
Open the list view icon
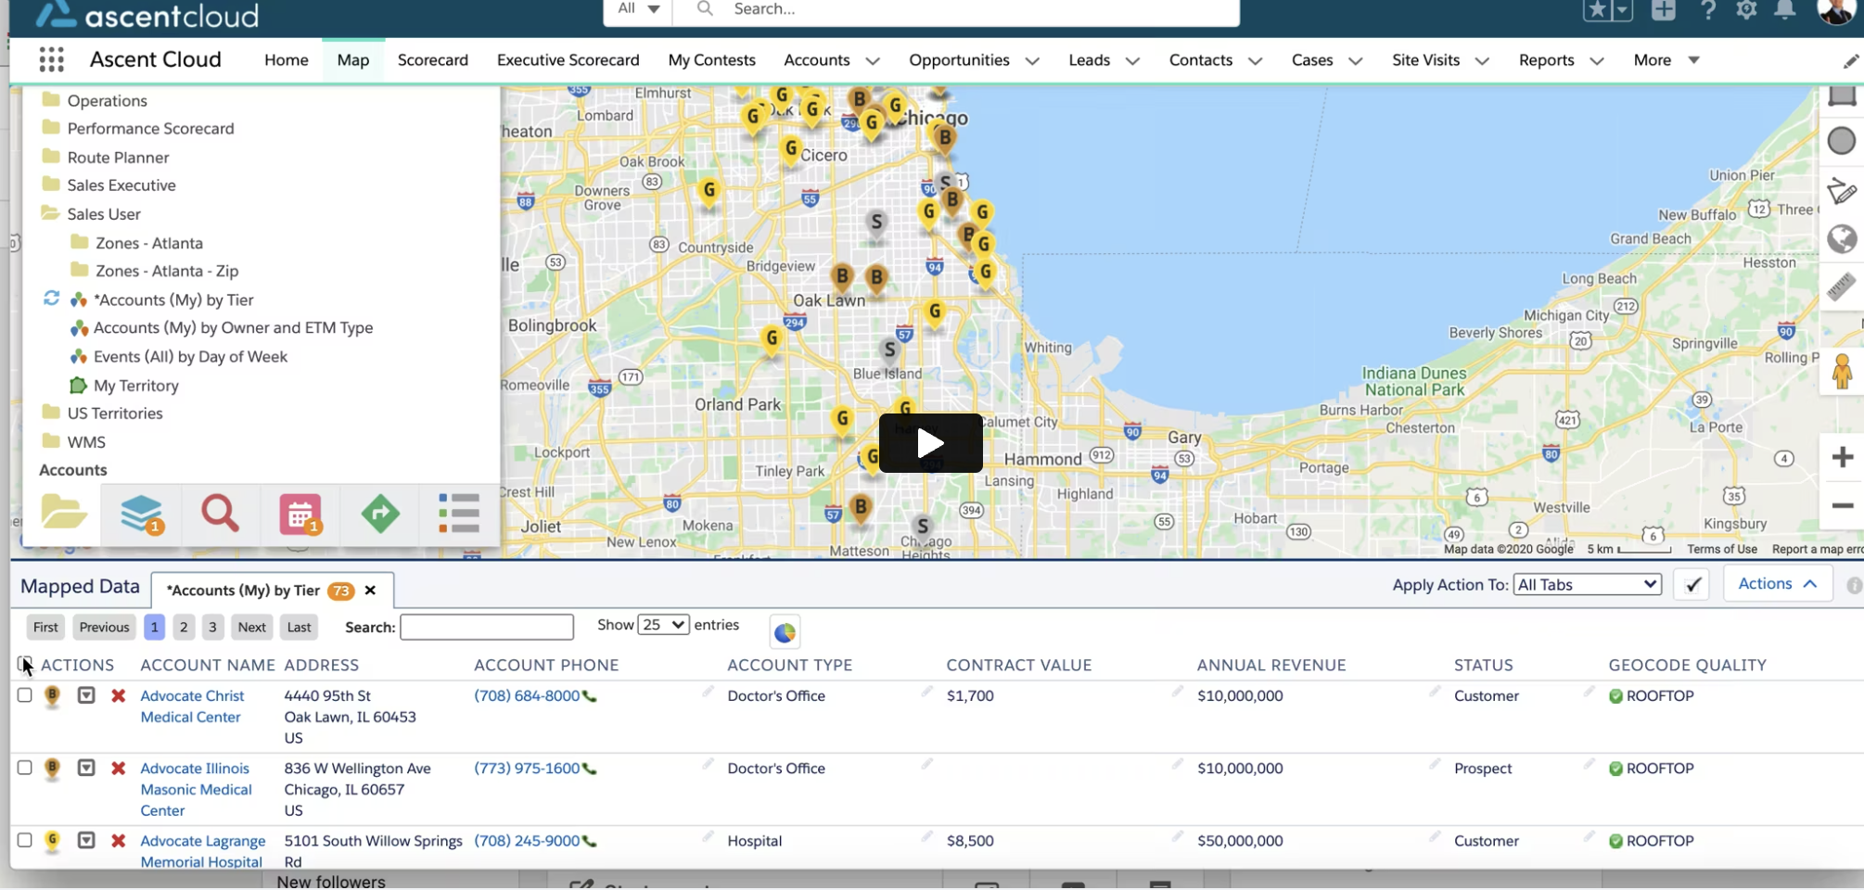pos(458,513)
